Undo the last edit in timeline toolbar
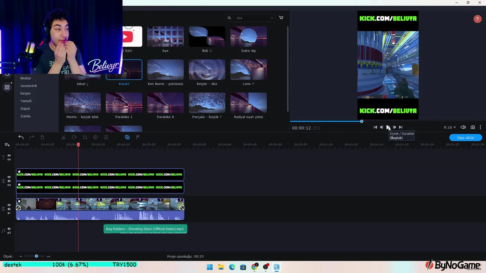This screenshot has height=273, width=486. 21,137
